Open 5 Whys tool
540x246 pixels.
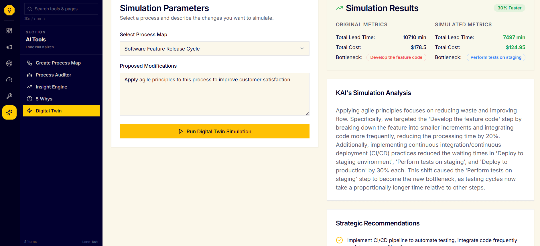(61, 99)
